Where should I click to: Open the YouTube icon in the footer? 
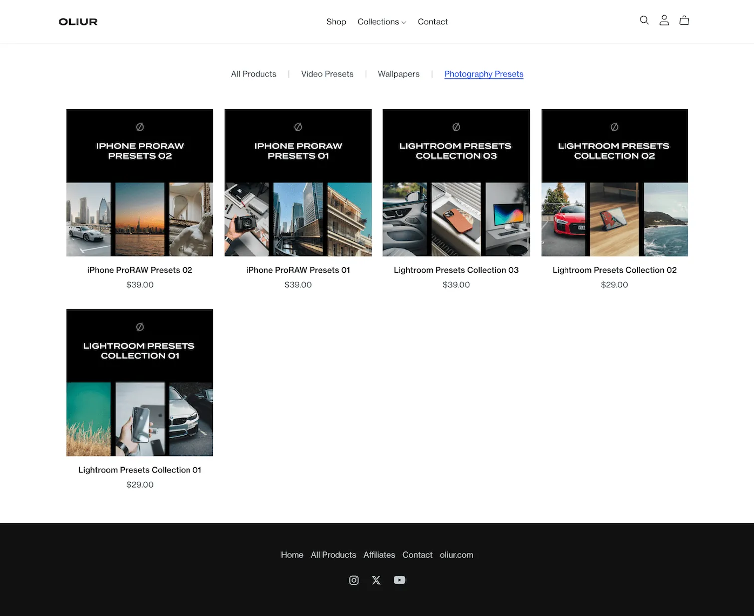399,580
